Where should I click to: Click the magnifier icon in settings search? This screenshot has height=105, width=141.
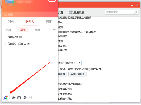[136, 12]
